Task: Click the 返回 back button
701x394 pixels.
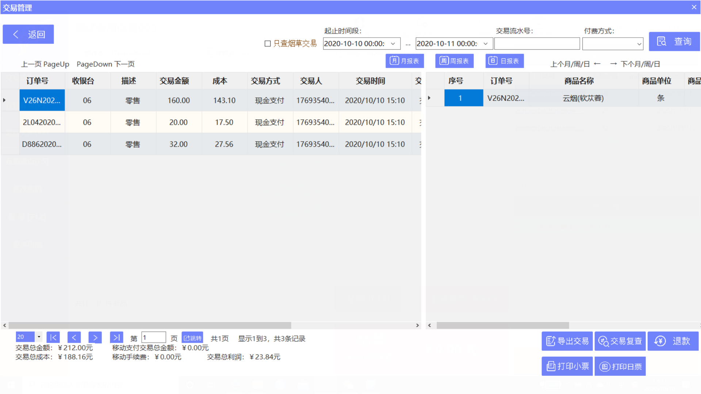Action: 28,34
